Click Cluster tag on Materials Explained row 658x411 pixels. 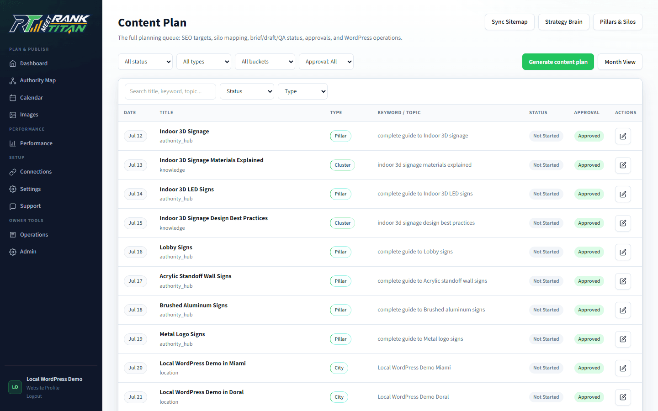(x=342, y=165)
